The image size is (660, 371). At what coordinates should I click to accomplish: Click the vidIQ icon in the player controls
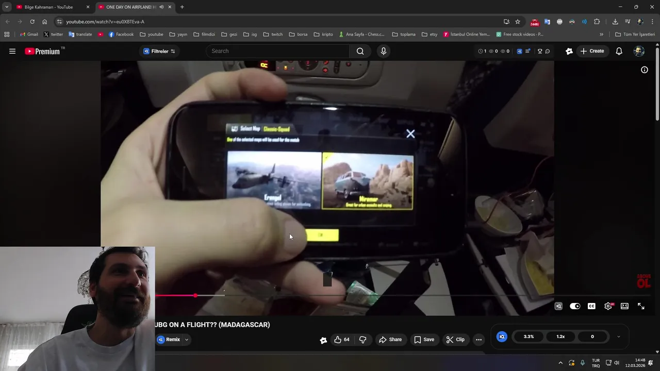tap(558, 306)
